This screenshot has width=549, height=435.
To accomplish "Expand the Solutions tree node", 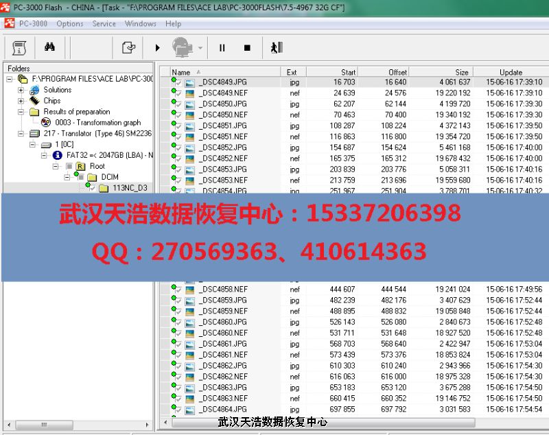I will [x=21, y=90].
